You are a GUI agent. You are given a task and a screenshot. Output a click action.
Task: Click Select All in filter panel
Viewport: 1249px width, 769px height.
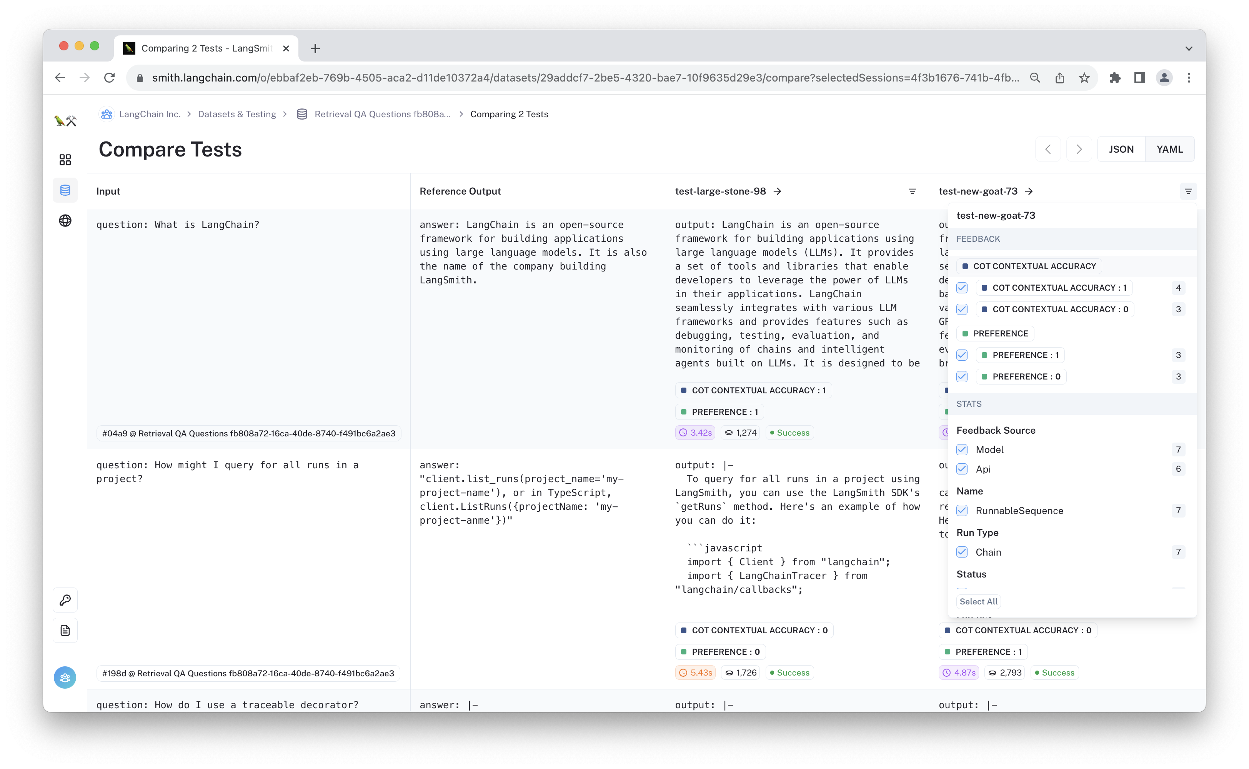[x=978, y=601]
